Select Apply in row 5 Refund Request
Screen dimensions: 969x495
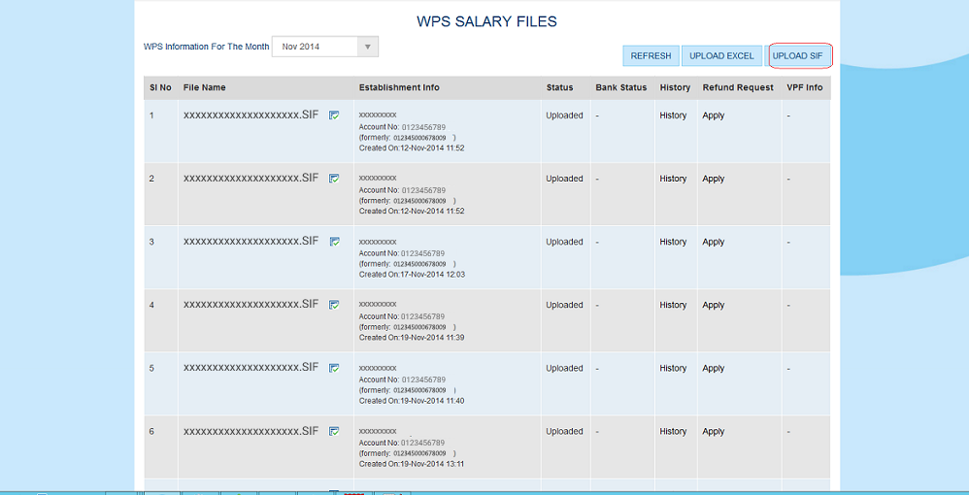pos(714,369)
